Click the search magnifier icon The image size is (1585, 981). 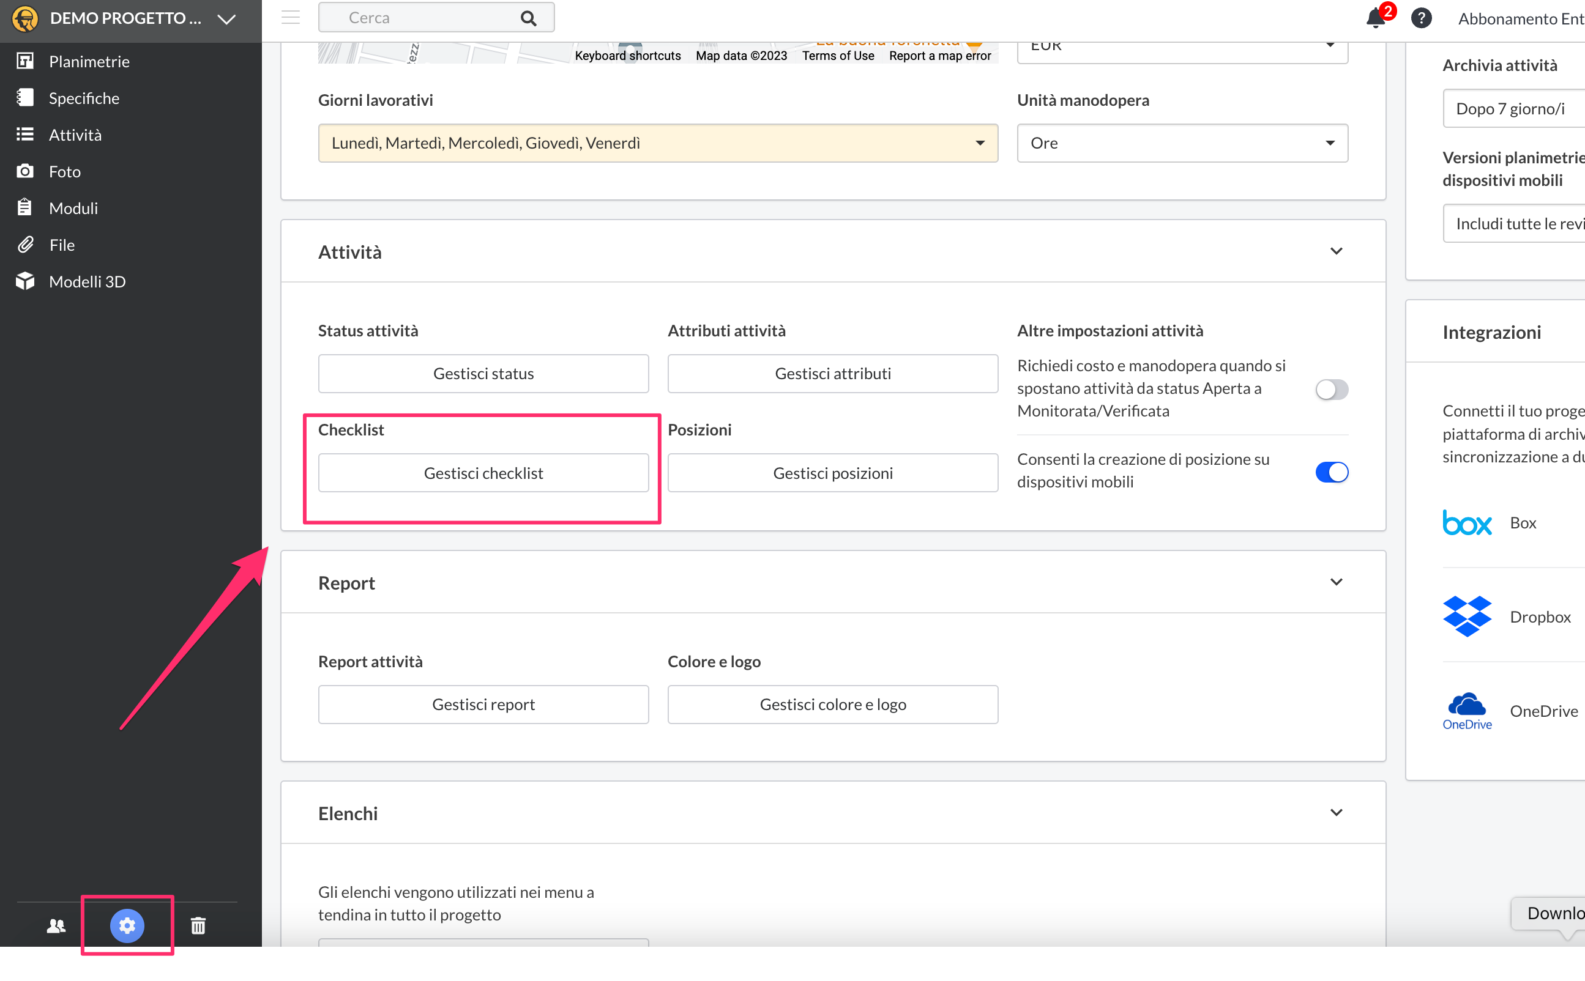coord(528,18)
